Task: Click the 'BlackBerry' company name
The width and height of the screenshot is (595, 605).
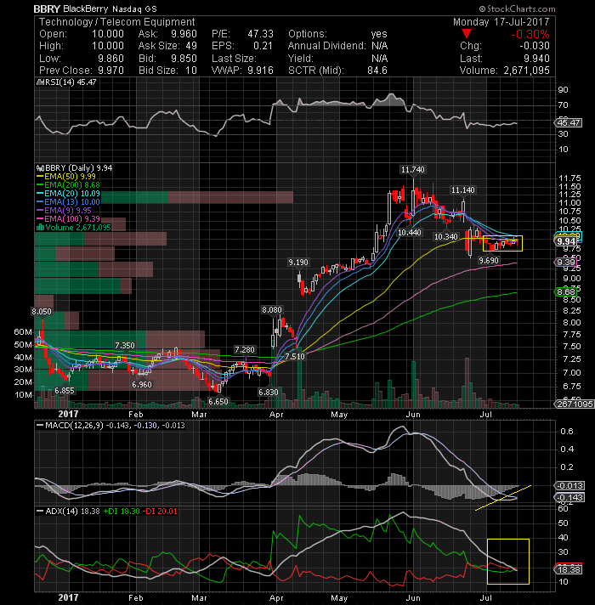Action: click(86, 8)
